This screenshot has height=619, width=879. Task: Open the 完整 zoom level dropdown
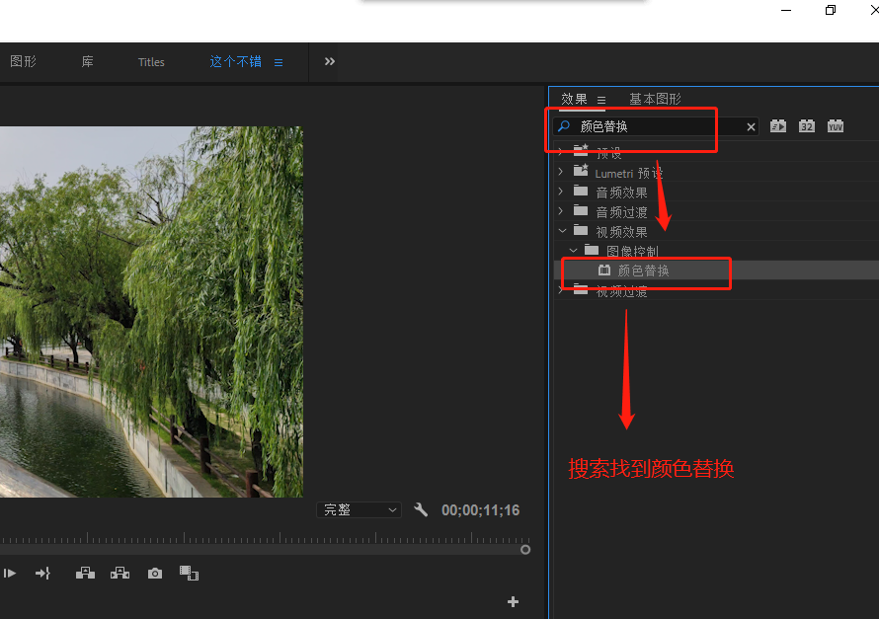[359, 509]
